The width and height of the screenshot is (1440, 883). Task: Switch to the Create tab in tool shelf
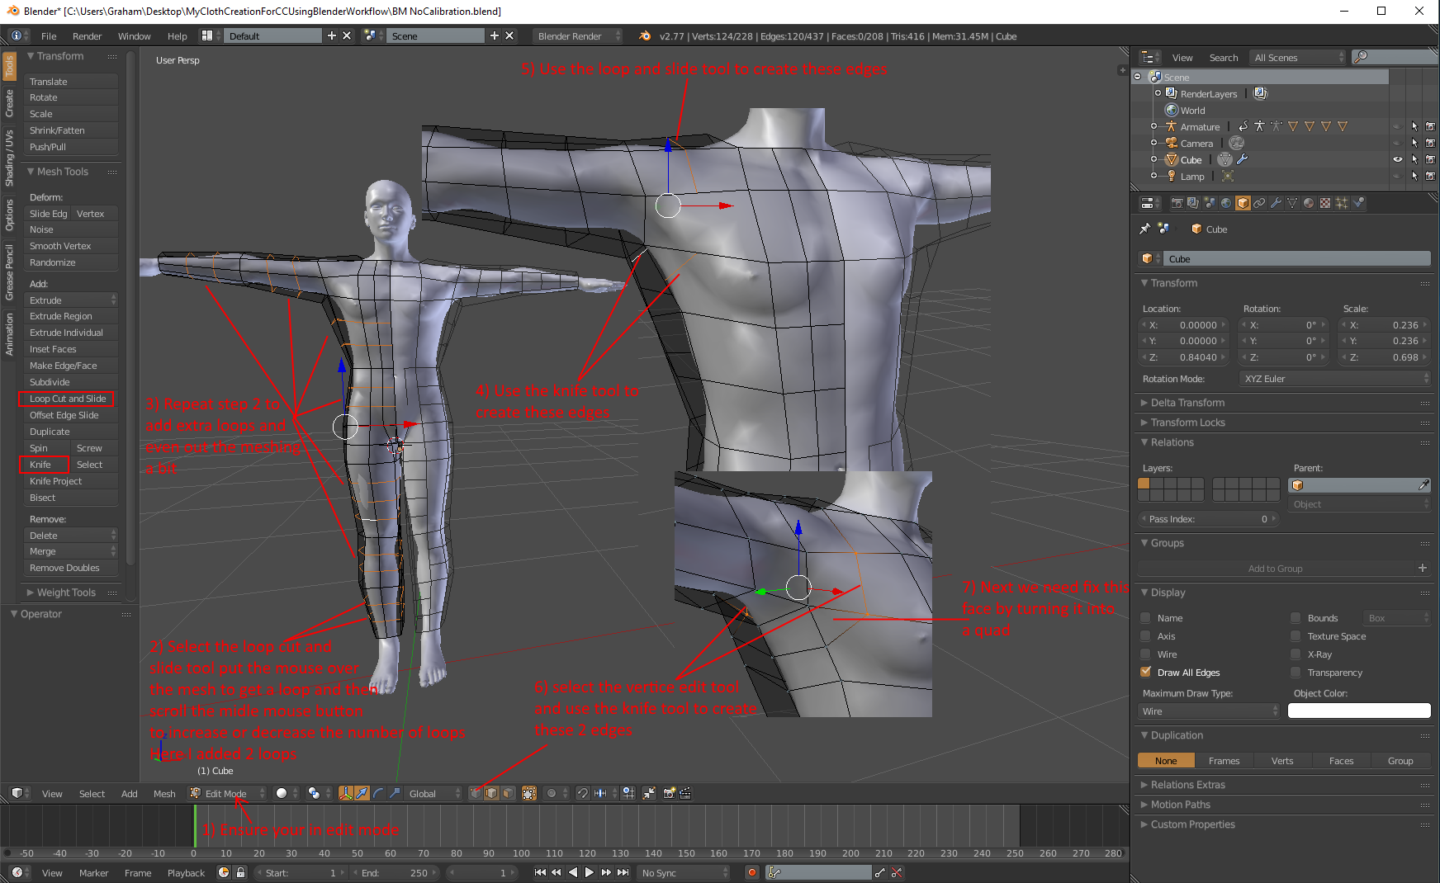click(9, 103)
